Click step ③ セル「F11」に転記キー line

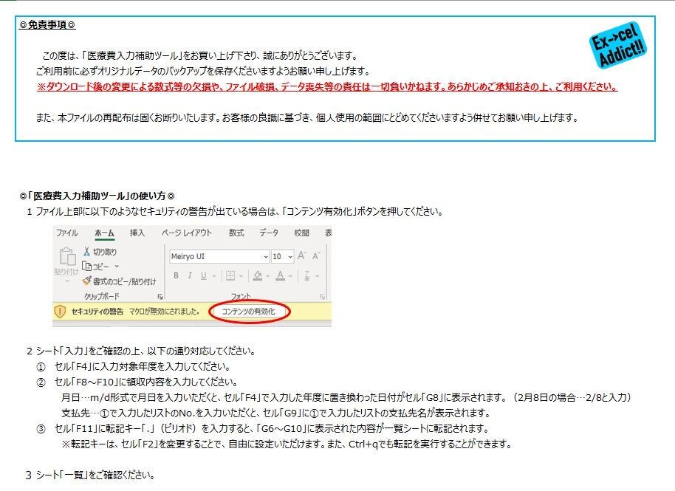[263, 428]
